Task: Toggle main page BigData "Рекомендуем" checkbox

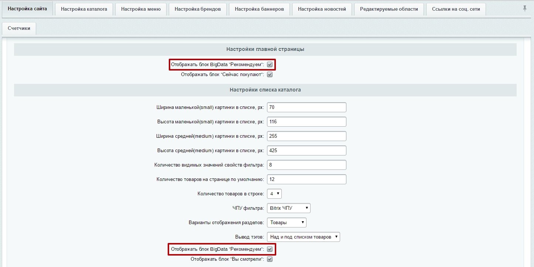Action: coord(270,65)
